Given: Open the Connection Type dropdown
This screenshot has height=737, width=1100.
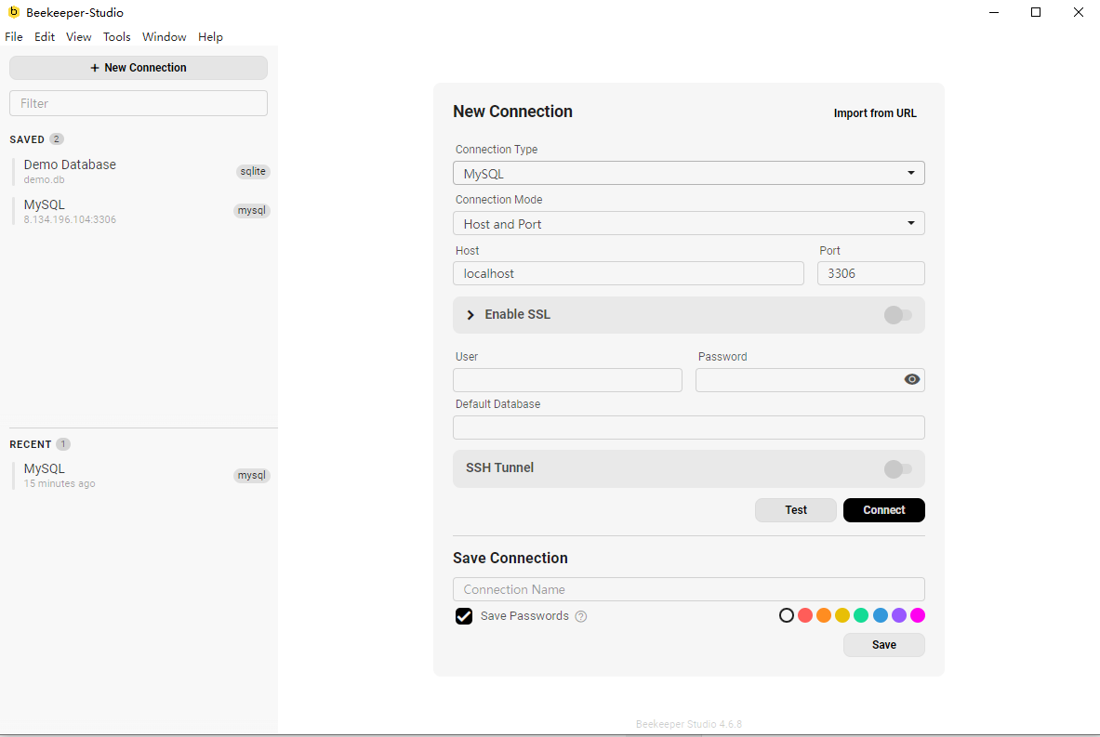Looking at the screenshot, I should pyautogui.click(x=688, y=173).
